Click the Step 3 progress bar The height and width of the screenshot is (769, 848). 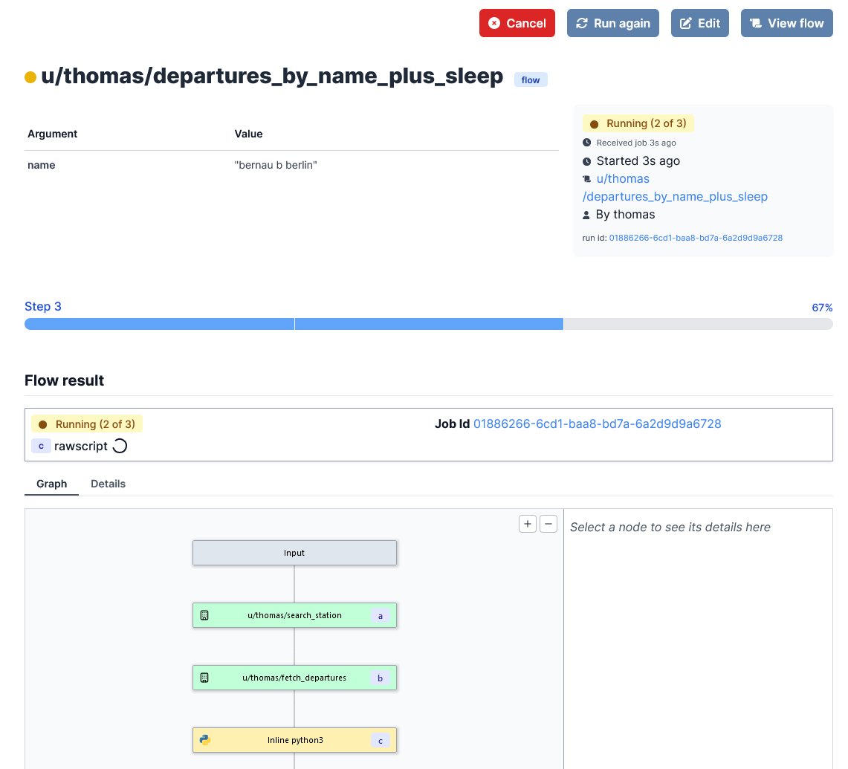428,324
